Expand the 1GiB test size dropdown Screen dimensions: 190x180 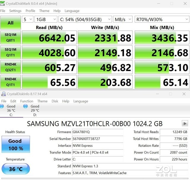(46, 19)
